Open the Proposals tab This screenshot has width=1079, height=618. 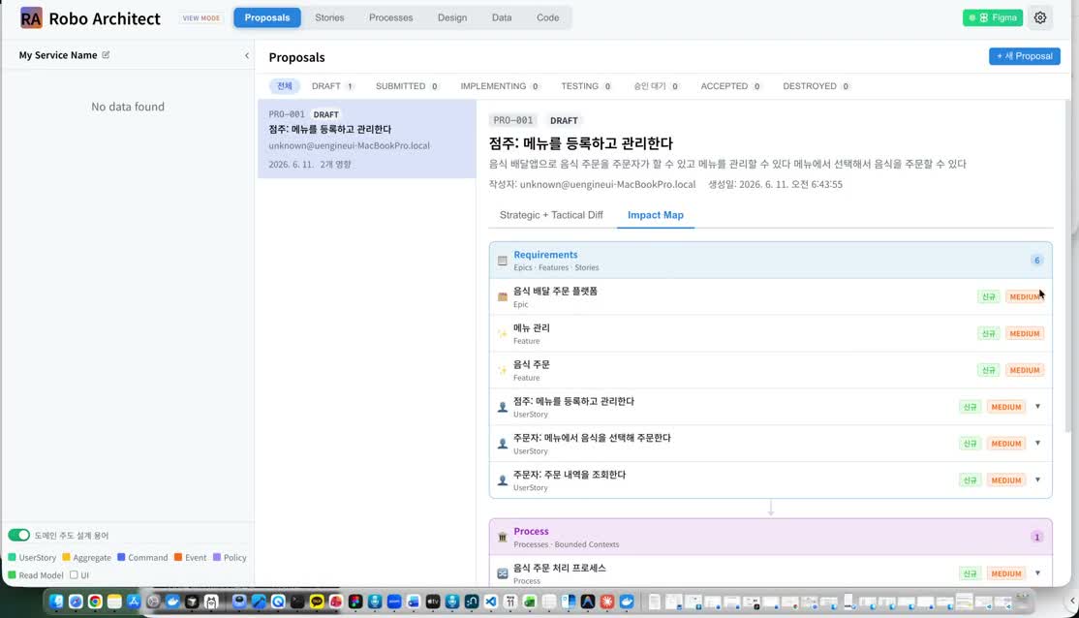click(267, 17)
